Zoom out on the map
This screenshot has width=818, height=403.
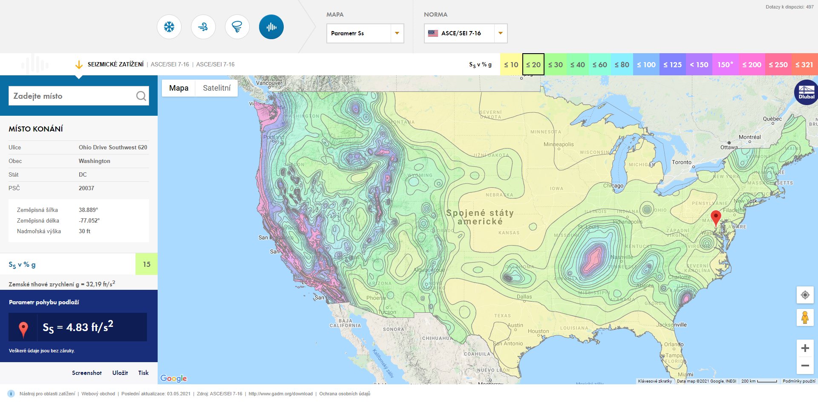tap(805, 366)
